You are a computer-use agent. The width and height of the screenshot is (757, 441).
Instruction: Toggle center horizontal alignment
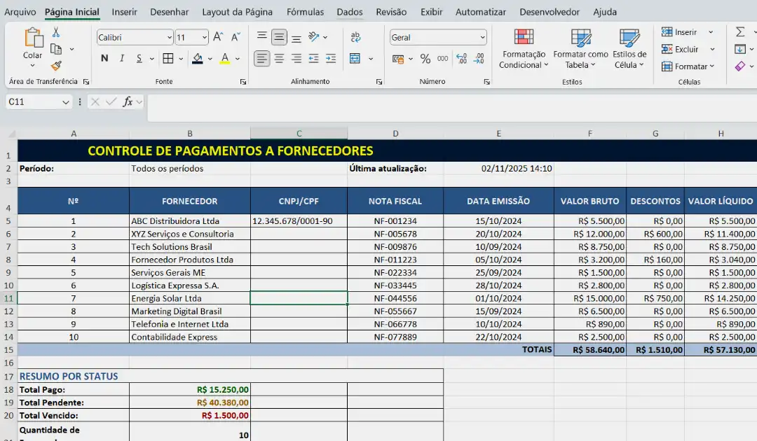(279, 59)
